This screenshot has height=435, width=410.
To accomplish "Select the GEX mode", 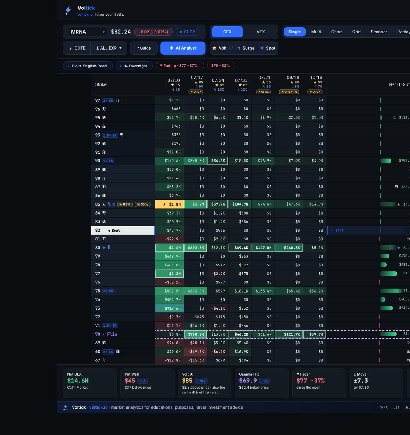I will (227, 32).
